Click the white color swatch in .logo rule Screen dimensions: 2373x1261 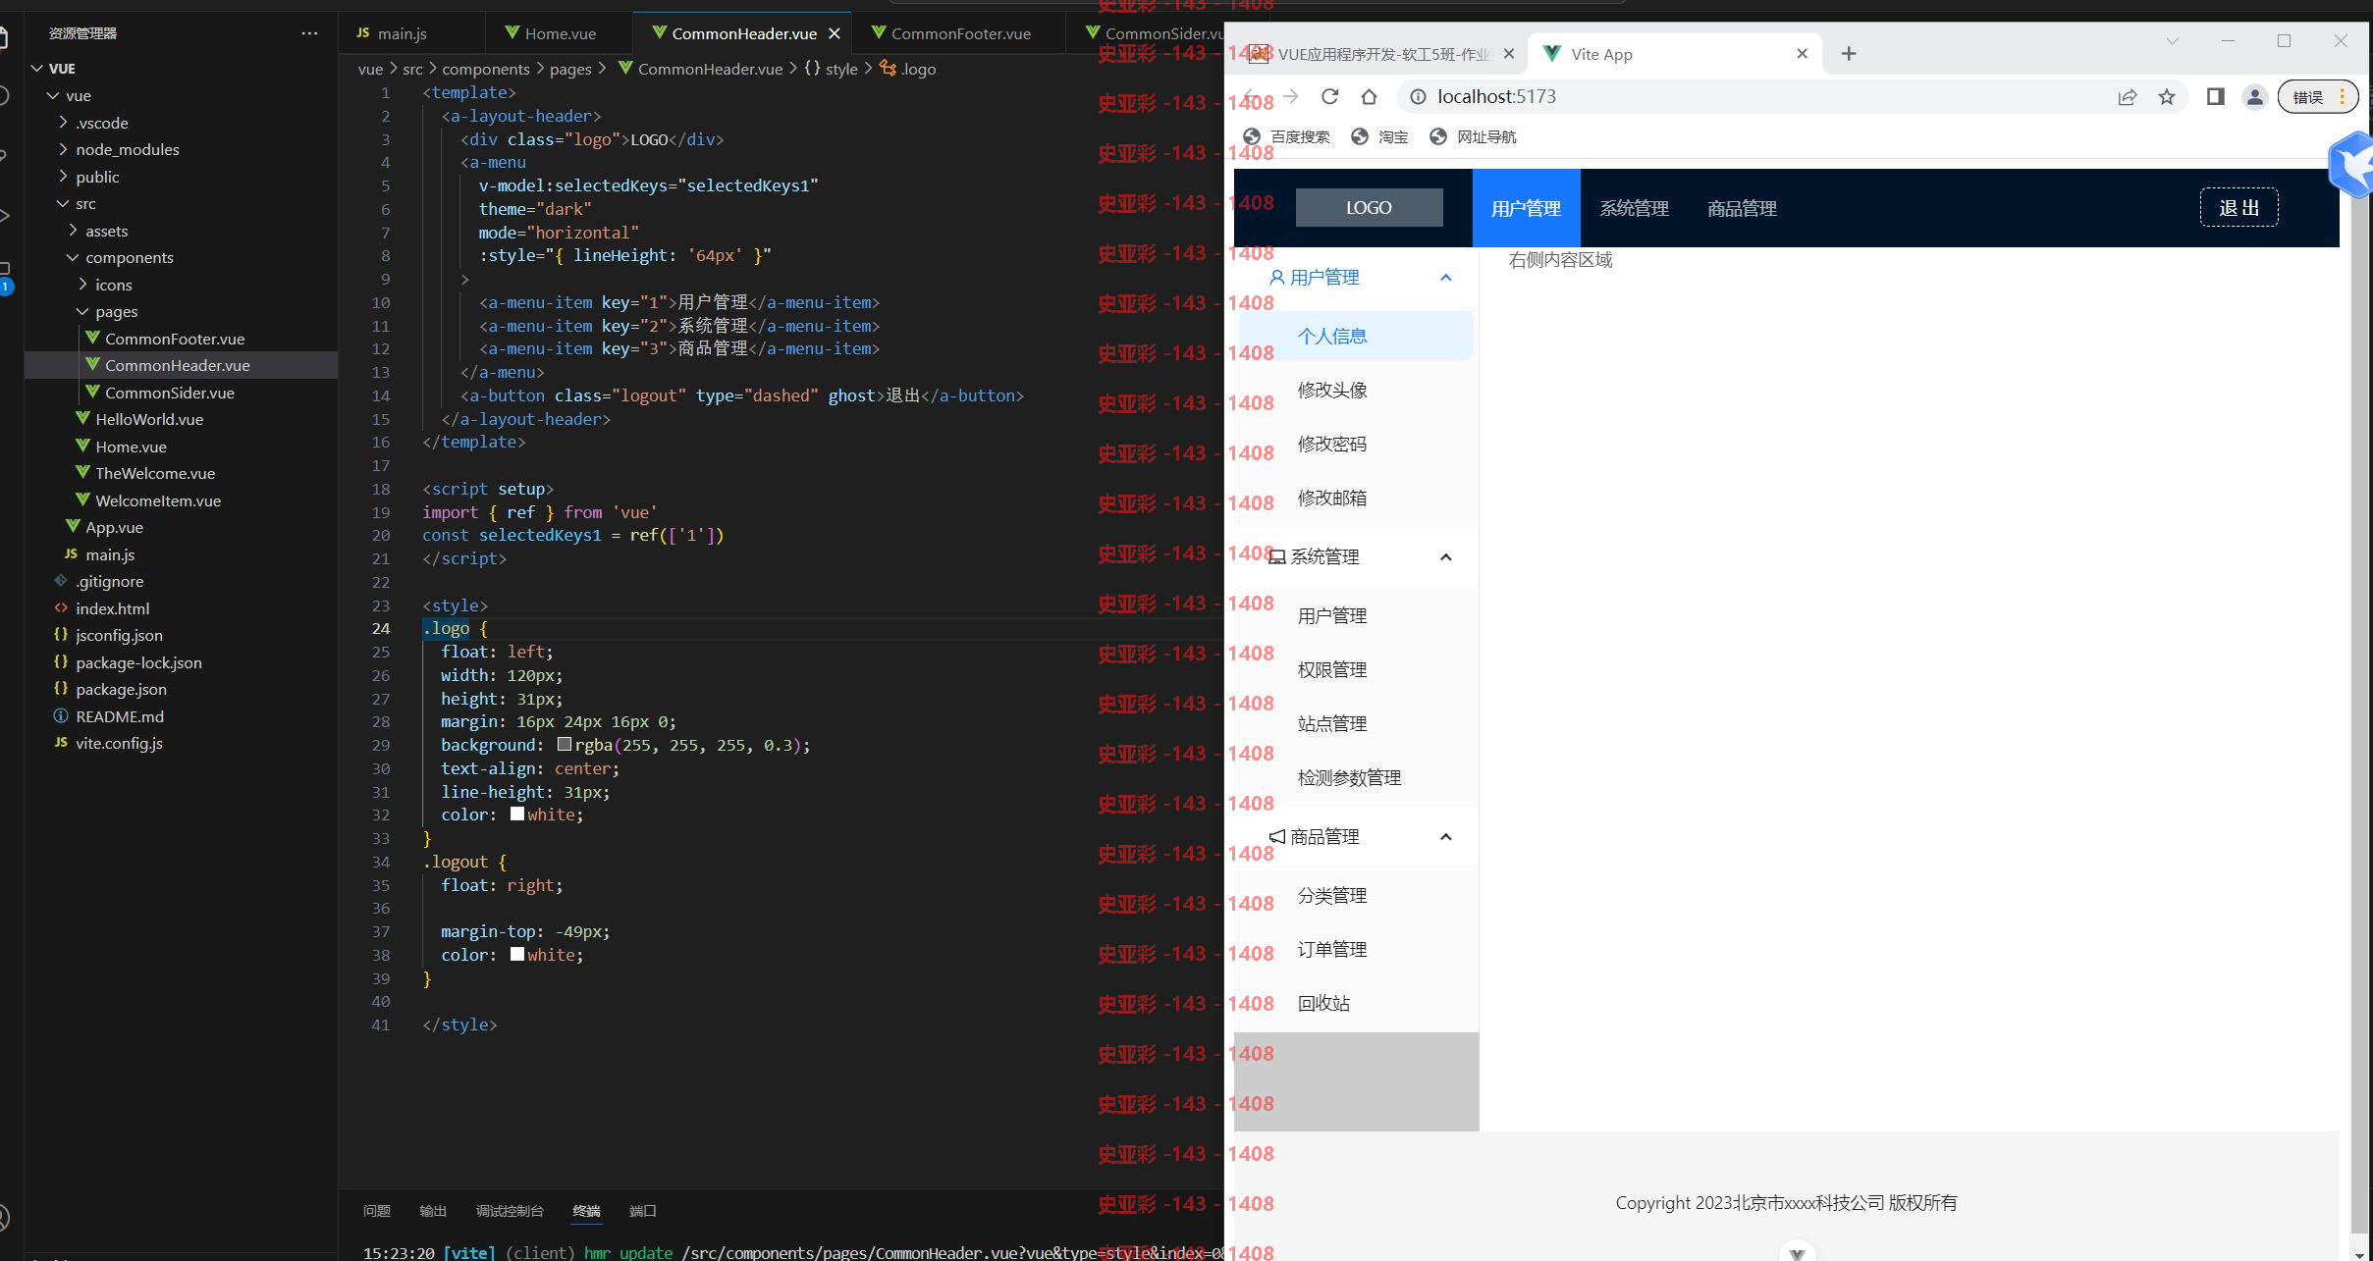tap(517, 814)
